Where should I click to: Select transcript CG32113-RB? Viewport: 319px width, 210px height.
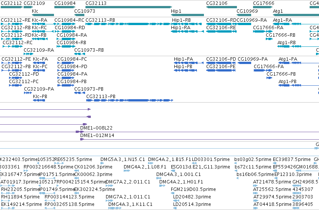point(128,24)
